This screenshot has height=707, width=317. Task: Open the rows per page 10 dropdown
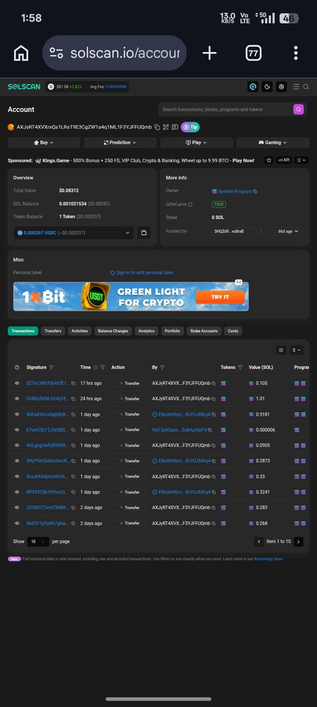pos(38,541)
